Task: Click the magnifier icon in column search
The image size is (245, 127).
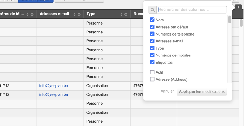Action: pyautogui.click(x=153, y=10)
